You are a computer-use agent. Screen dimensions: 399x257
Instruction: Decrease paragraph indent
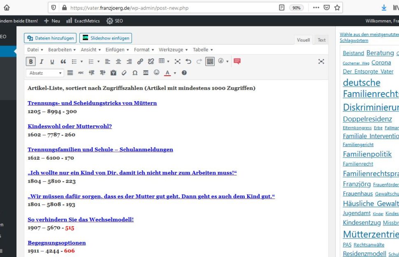click(x=92, y=73)
